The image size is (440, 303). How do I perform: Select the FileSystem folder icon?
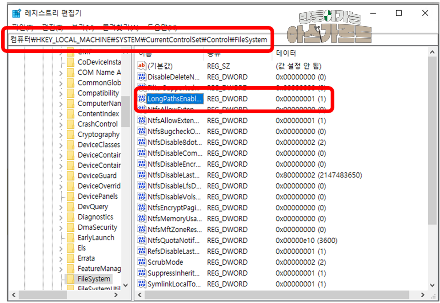pyautogui.click(x=70, y=279)
